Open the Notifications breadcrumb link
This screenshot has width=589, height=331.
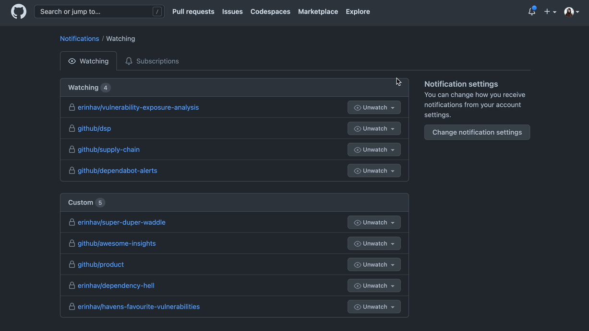coord(79,38)
